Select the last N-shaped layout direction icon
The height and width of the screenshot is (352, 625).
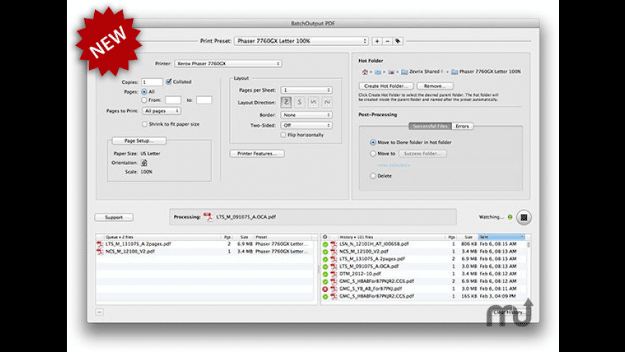pos(327,102)
